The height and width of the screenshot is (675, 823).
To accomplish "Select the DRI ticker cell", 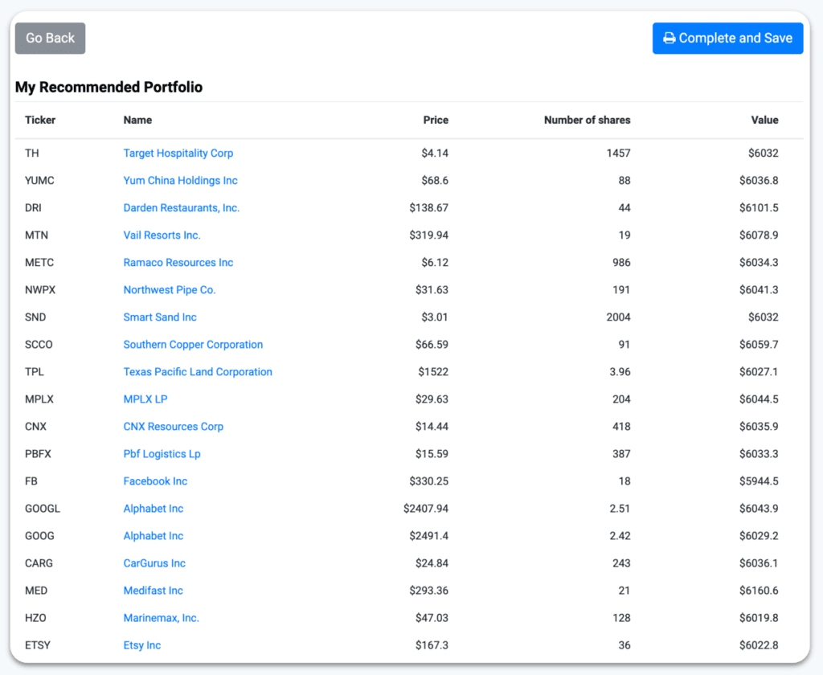I will [33, 208].
